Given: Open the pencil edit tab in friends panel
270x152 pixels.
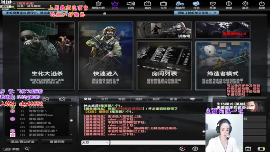Looking at the screenshot, I should pyautogui.click(x=62, y=99).
